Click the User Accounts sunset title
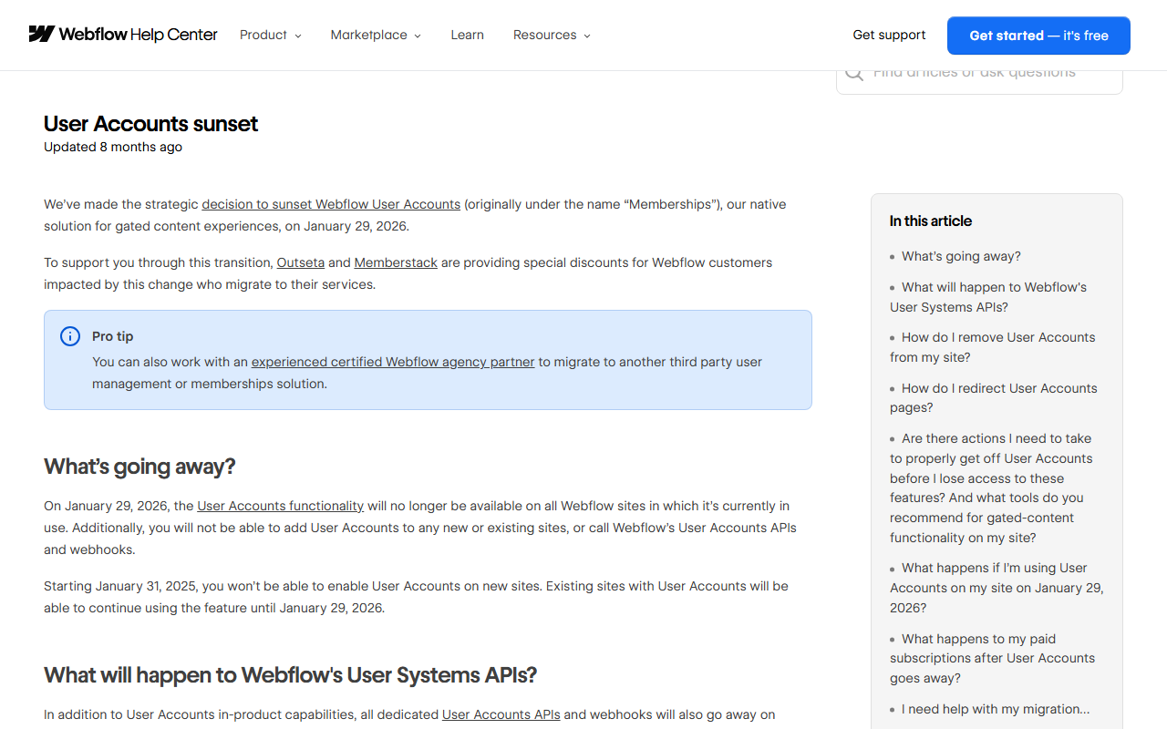Screen dimensions: 1167x729 click(151, 124)
